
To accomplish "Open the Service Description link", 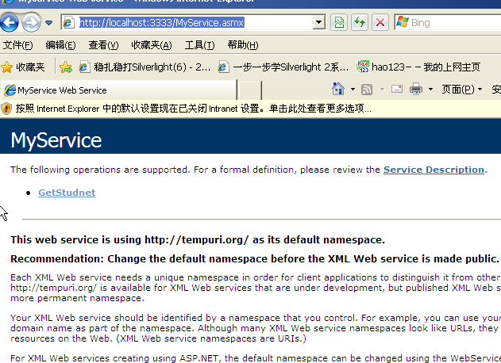I will (434, 170).
